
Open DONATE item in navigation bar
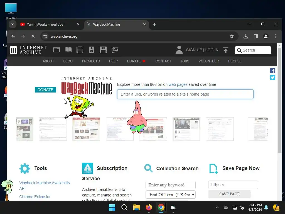click(x=136, y=61)
